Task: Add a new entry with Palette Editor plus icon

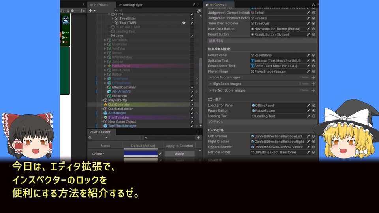Action: 199,138
